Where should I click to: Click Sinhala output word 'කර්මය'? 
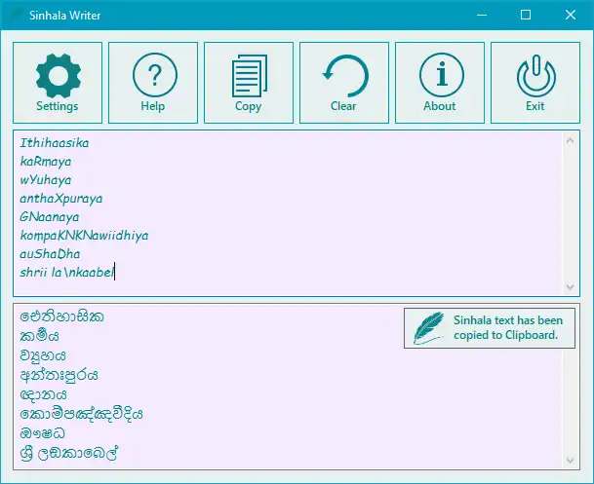[x=39, y=336]
